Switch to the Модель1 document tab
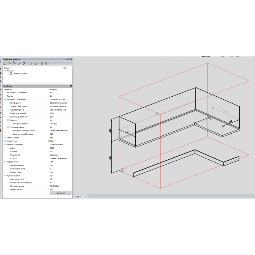 click(78, 197)
